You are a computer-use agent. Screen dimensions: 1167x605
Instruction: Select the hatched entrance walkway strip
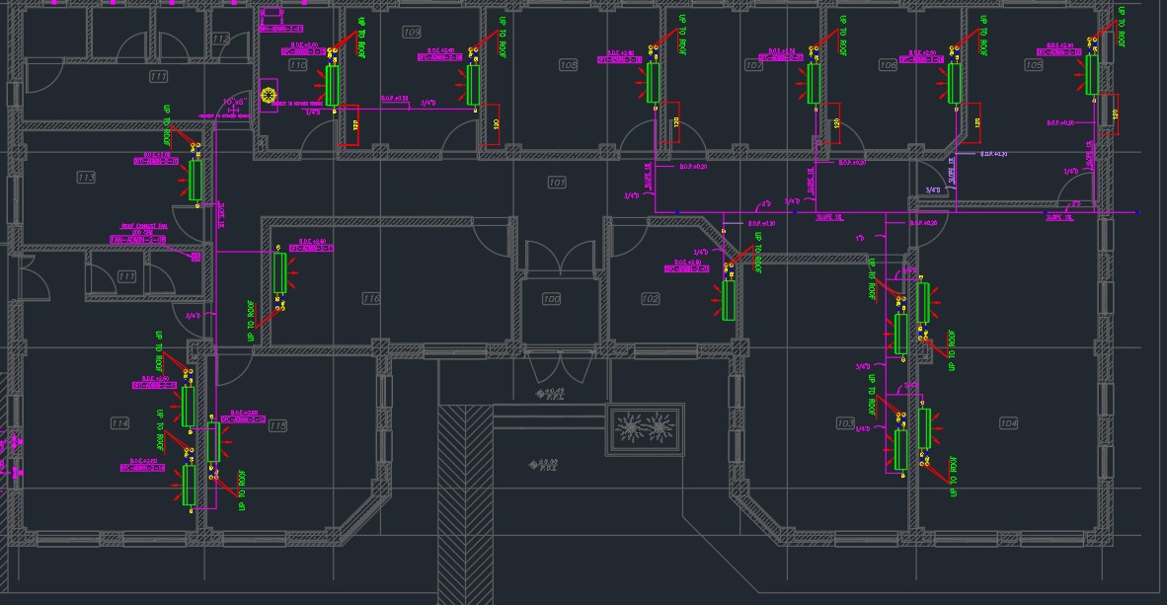click(458, 503)
